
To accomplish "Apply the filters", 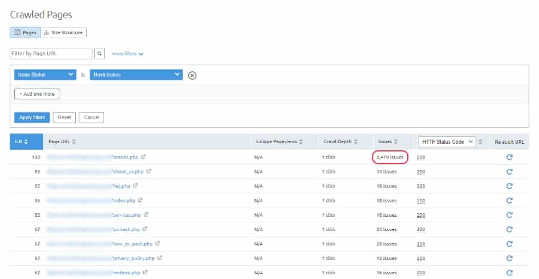I will [x=32, y=117].
